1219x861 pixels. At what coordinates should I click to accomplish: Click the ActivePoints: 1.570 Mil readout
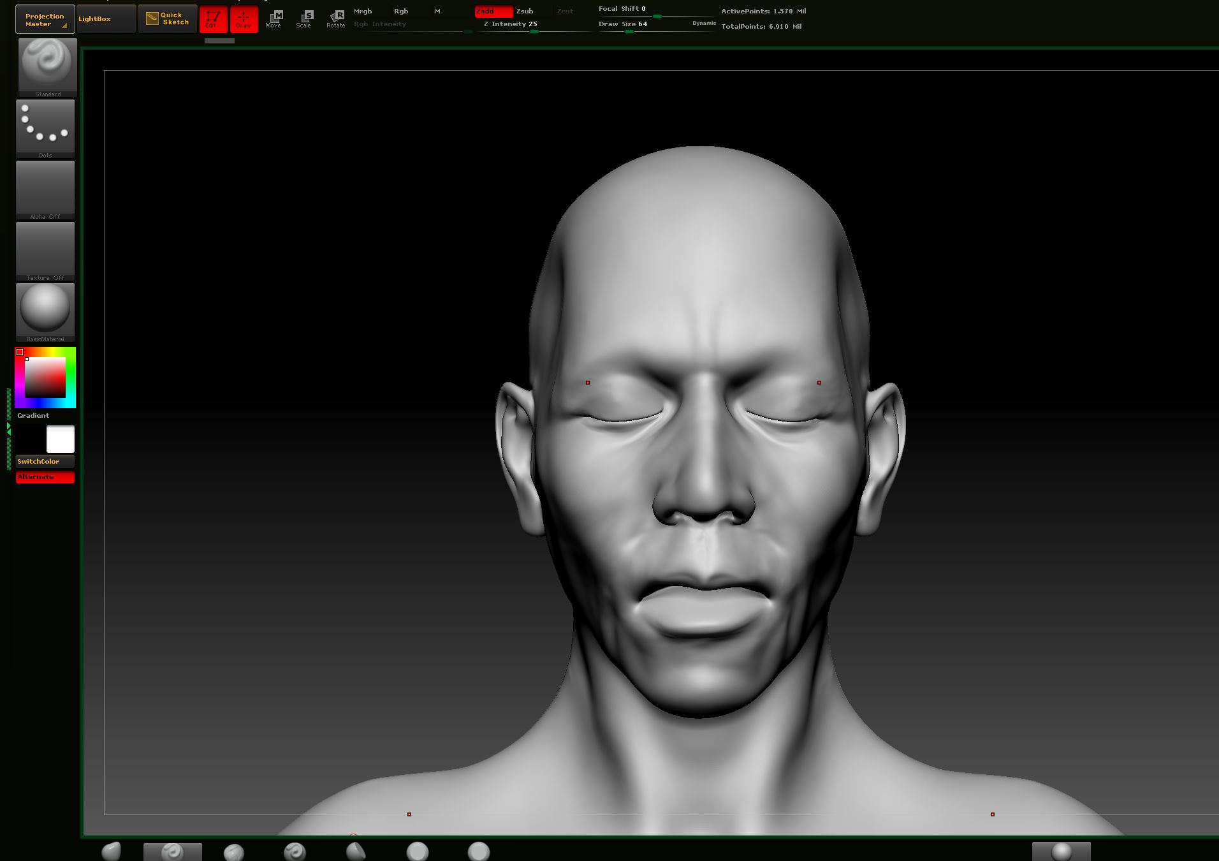pos(763,11)
